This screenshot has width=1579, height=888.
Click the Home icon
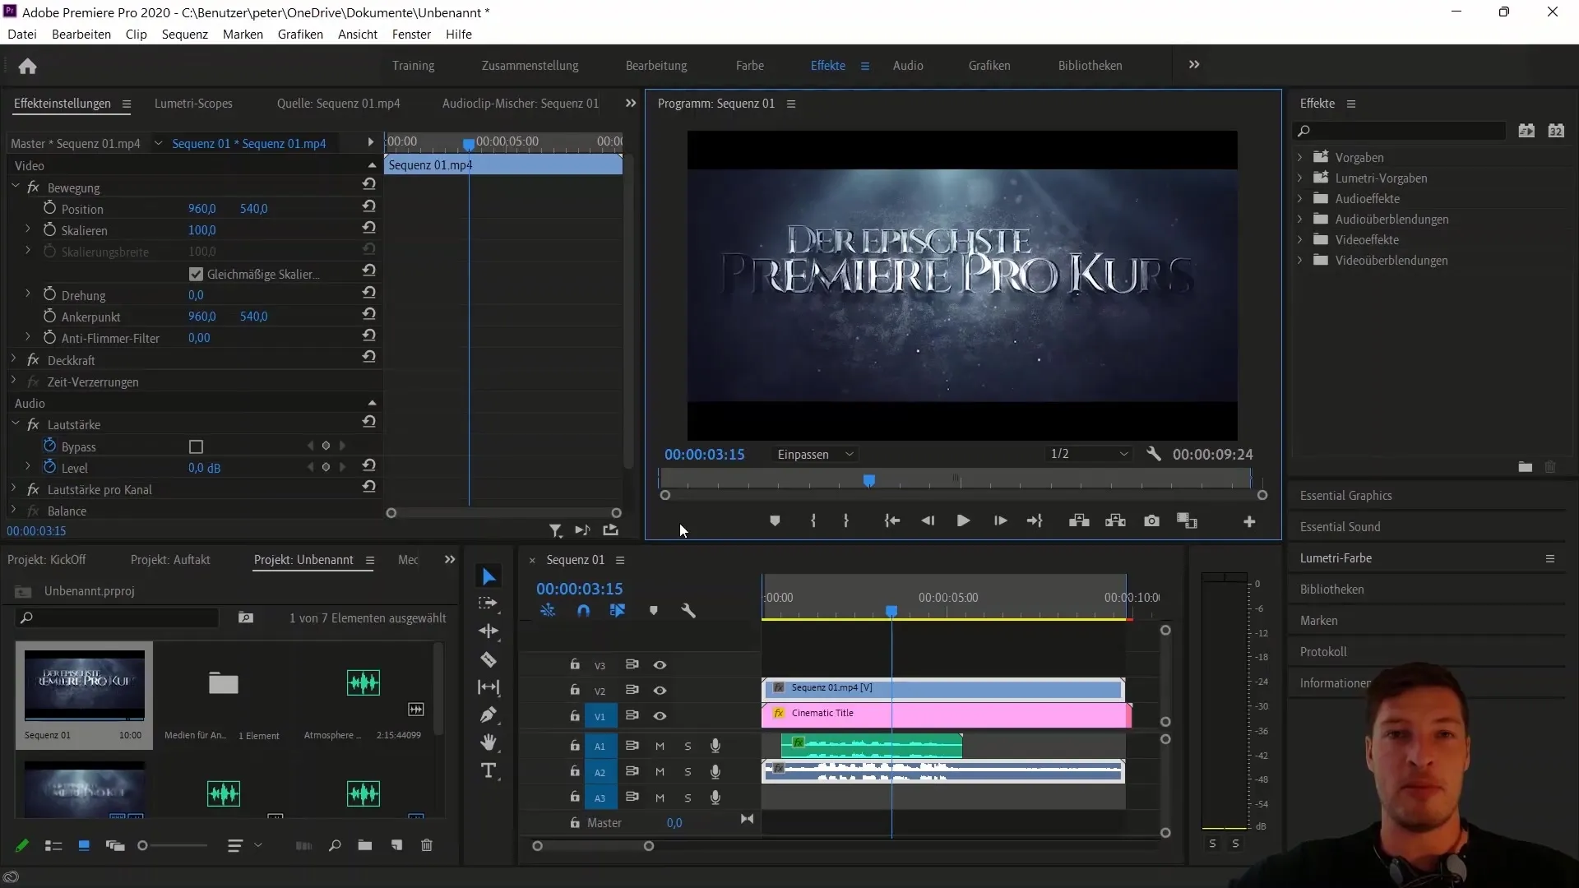[27, 66]
